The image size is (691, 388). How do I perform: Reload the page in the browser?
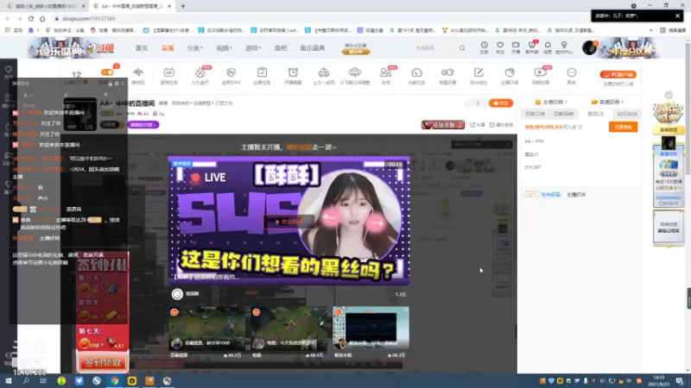click(x=31, y=18)
